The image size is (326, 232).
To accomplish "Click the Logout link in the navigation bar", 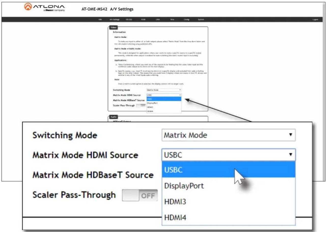I will coord(315,20).
